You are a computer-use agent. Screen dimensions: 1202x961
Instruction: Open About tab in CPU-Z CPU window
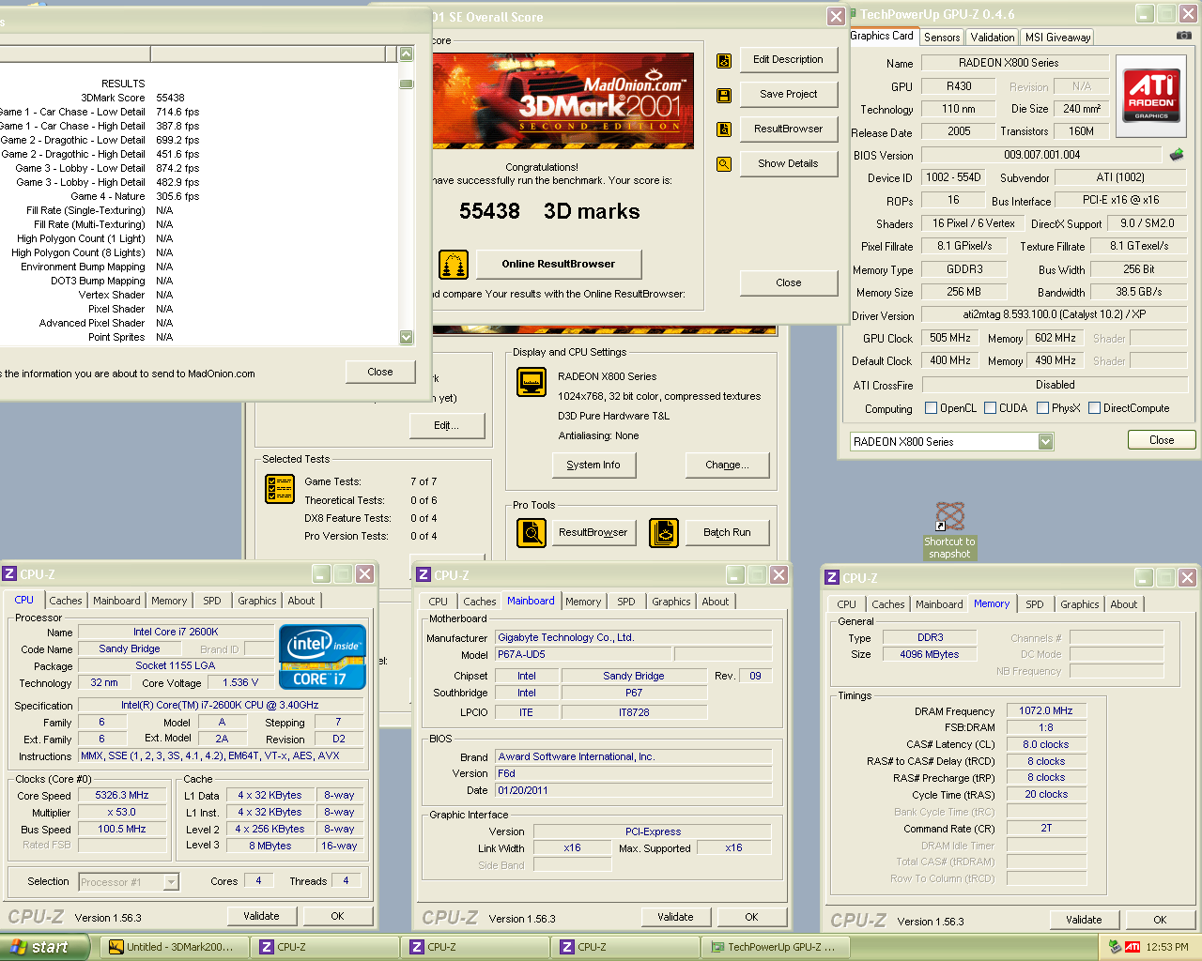point(301,601)
